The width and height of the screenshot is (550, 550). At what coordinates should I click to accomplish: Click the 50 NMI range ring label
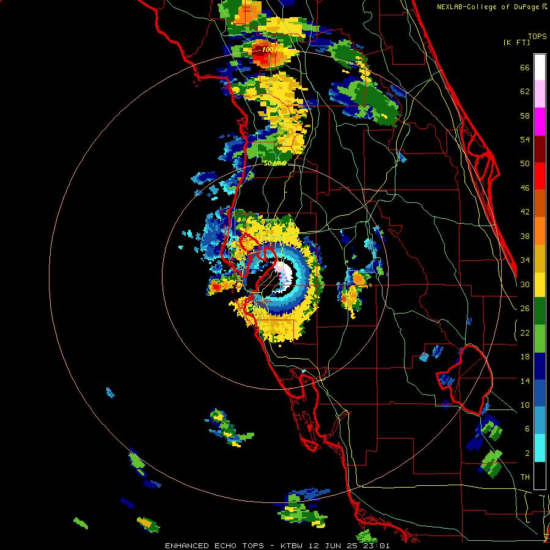point(275,163)
